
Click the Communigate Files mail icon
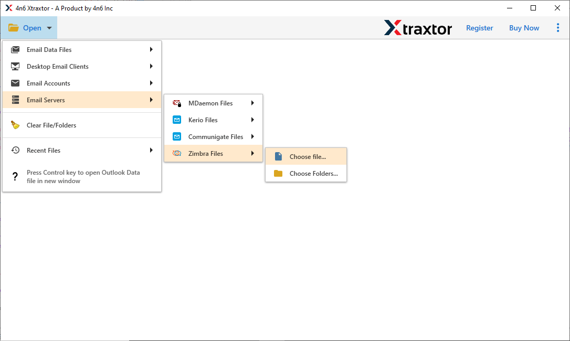click(177, 136)
